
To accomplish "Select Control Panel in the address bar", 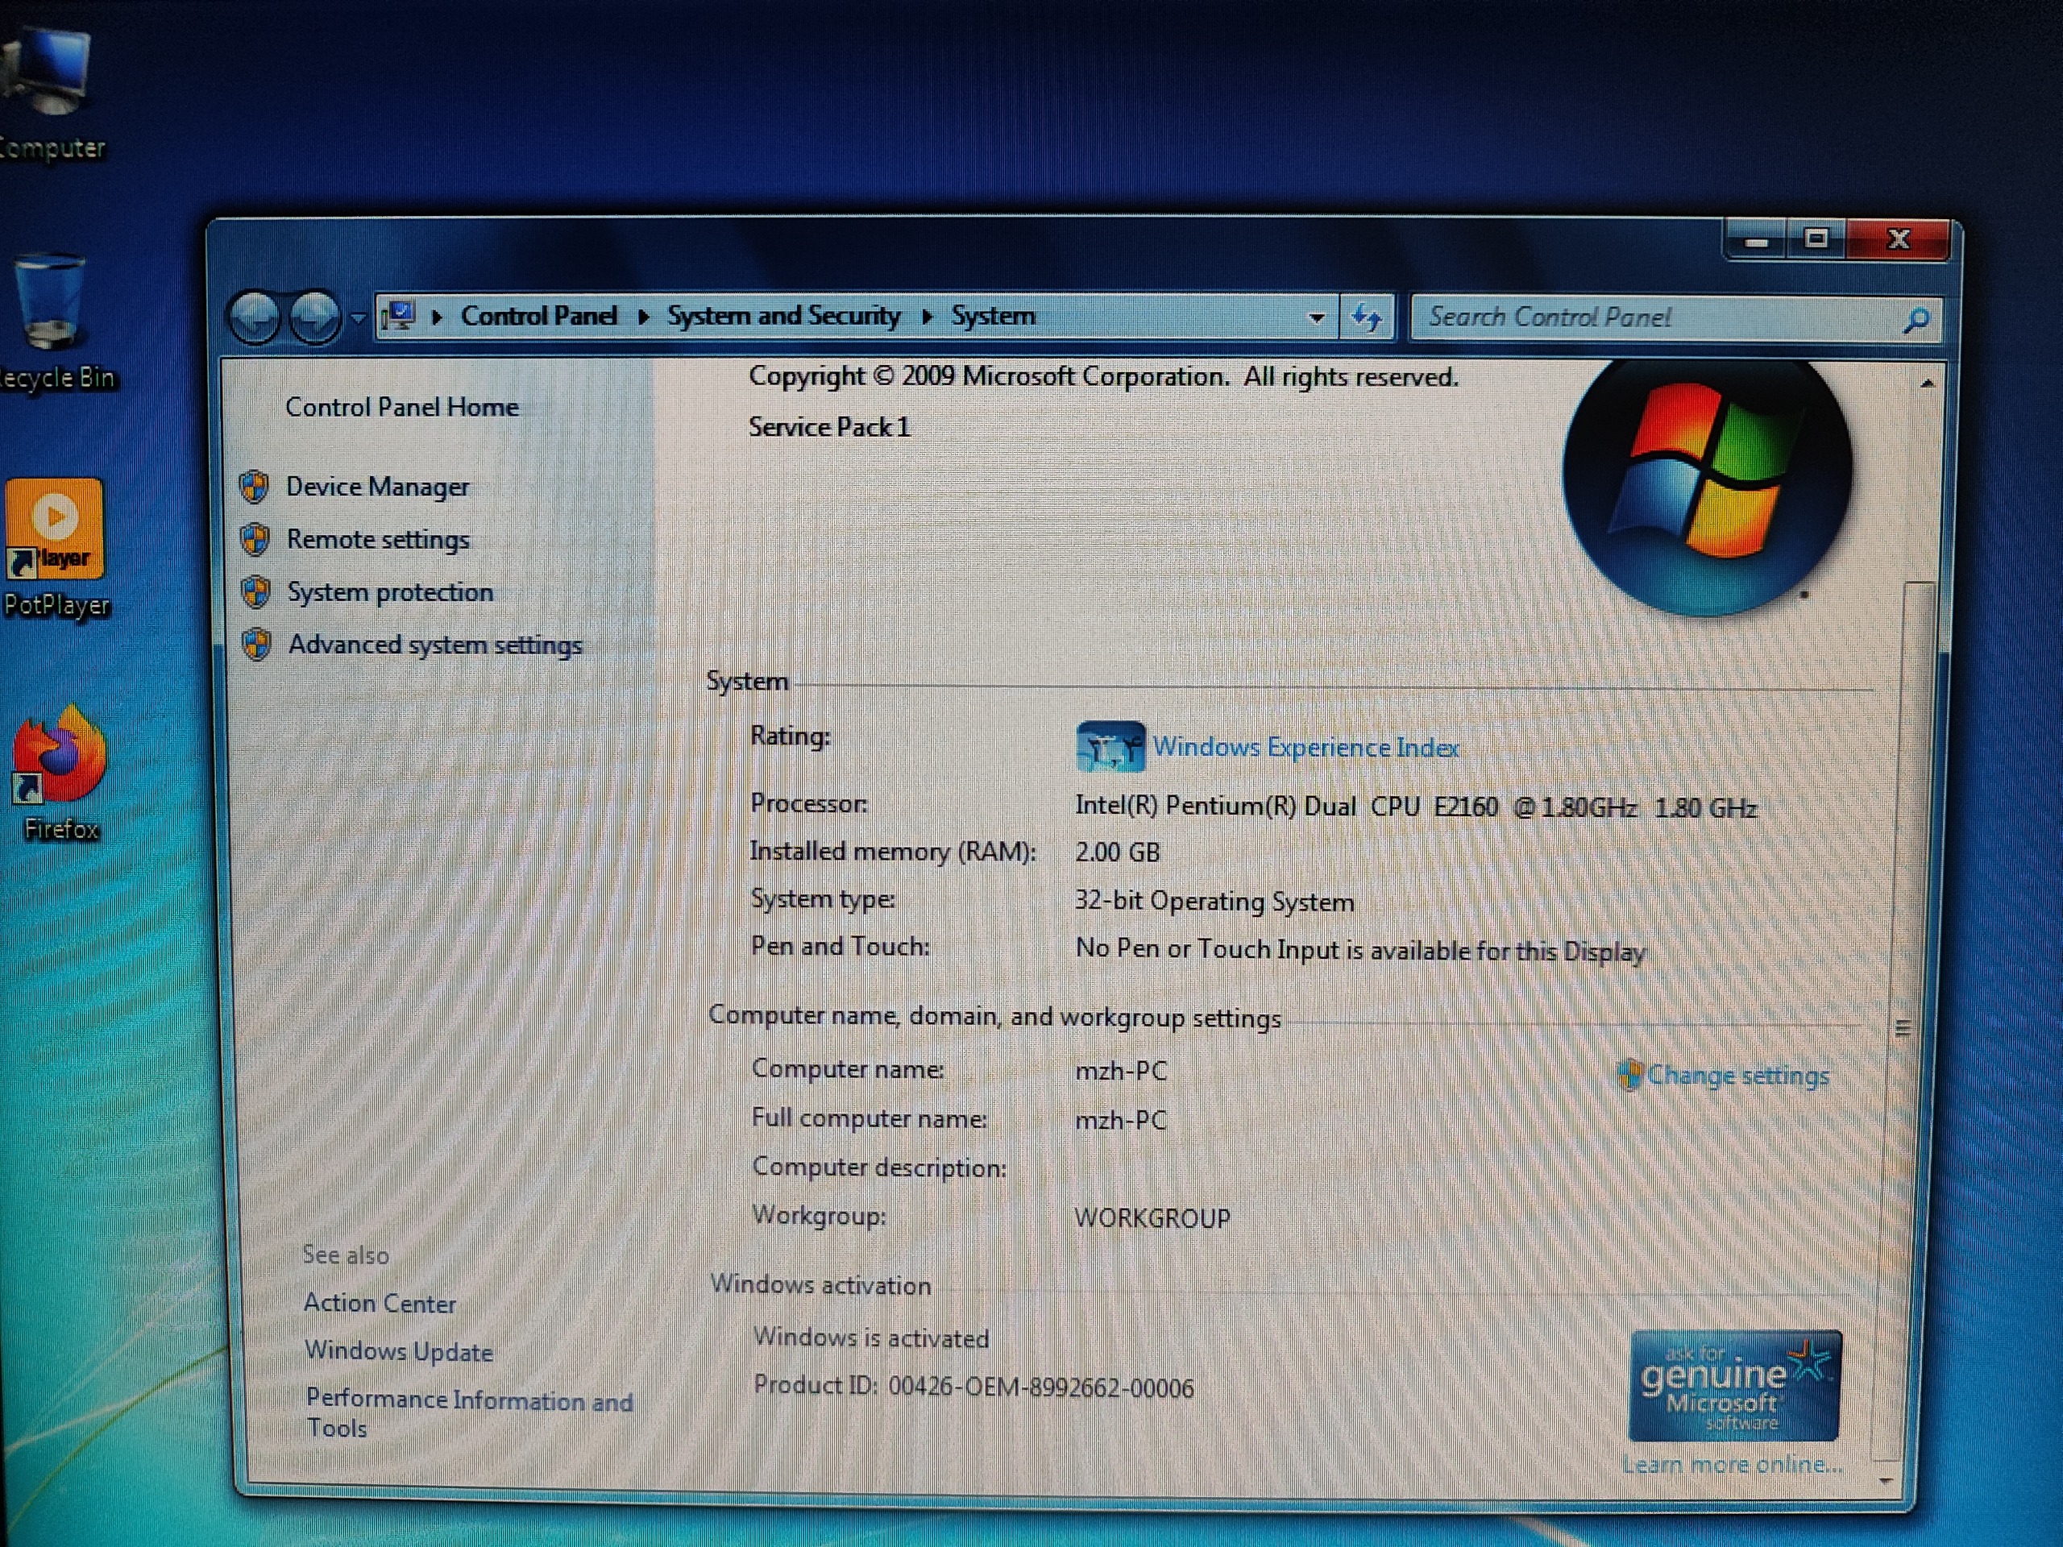I will 538,316.
